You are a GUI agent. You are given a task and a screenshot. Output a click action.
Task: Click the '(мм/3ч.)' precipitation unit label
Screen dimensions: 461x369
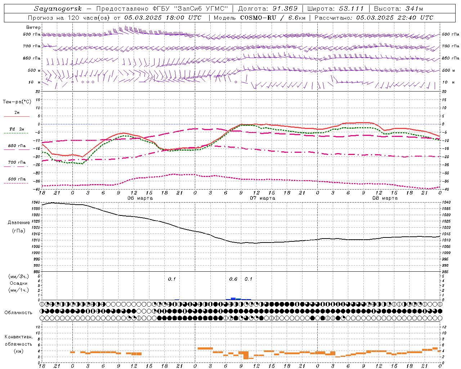tap(19, 276)
